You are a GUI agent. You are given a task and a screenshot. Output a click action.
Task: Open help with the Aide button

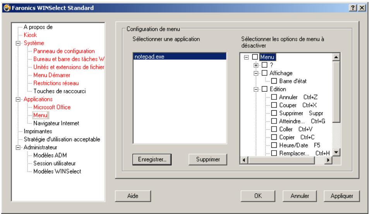133,196
